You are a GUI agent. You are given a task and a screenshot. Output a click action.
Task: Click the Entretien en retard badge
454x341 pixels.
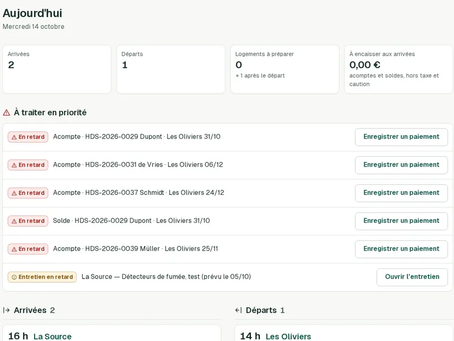click(x=42, y=277)
